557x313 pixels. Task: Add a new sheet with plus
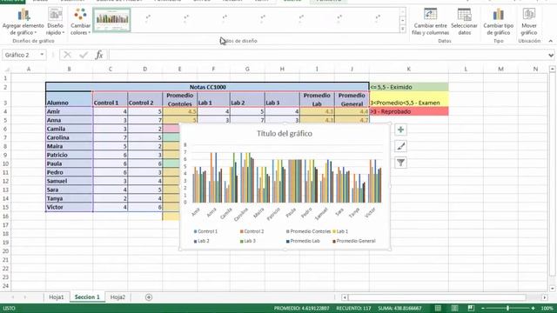(149, 297)
